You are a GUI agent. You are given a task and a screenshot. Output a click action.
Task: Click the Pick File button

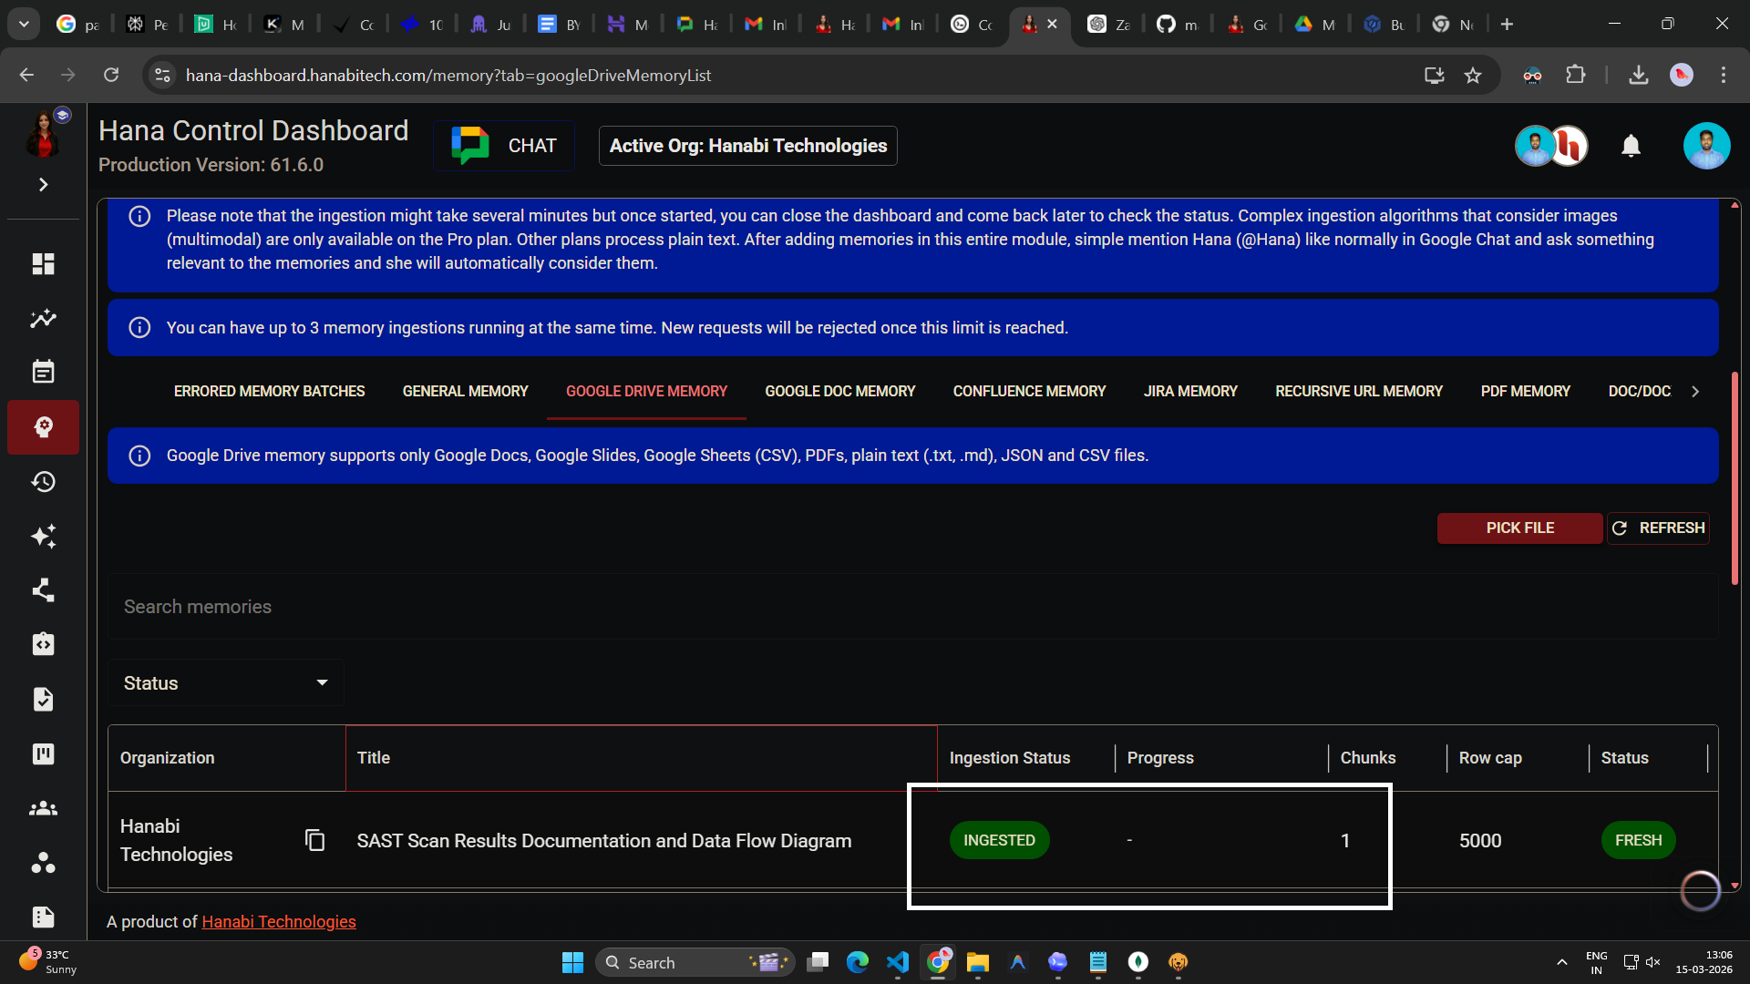point(1519,528)
